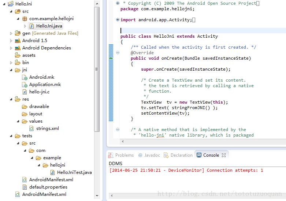The height and width of the screenshot is (201, 286).
Task: Click the DDMS console label
Action: pos(115,163)
